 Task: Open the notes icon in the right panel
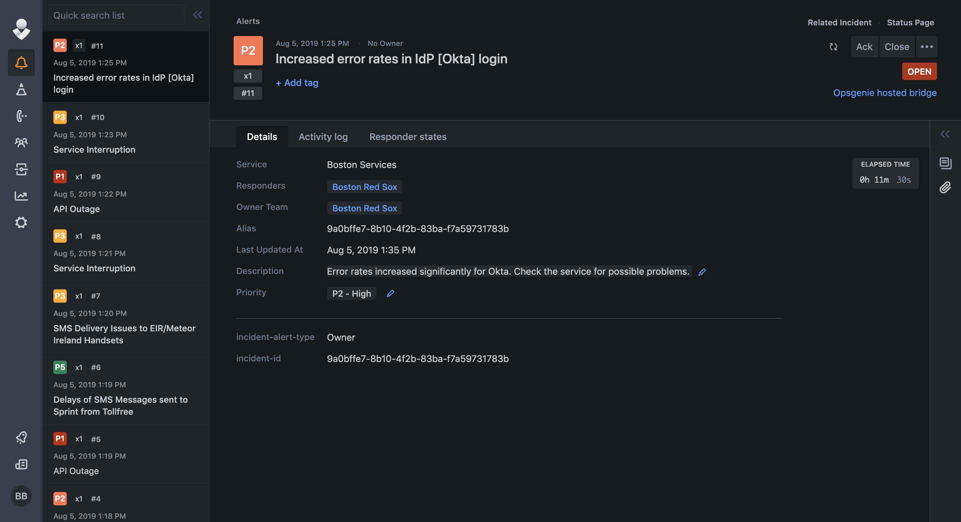click(945, 163)
